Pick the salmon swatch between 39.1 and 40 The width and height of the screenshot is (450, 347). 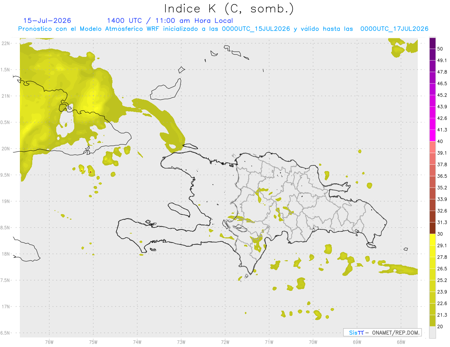point(432,147)
